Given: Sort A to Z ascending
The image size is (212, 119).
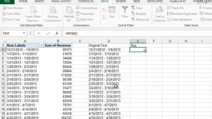Looking at the screenshot, I should [x=104, y=10].
